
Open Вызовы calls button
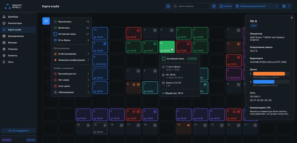226,6
